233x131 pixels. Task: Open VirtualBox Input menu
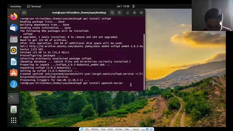[x=110, y=129]
